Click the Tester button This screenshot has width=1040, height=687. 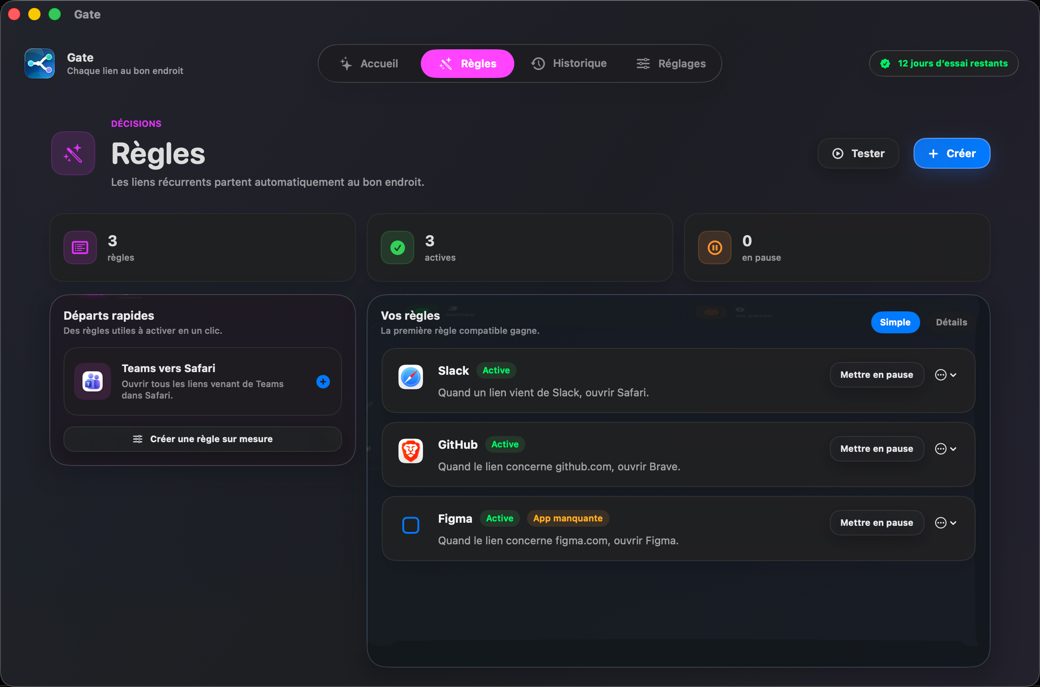pos(858,153)
